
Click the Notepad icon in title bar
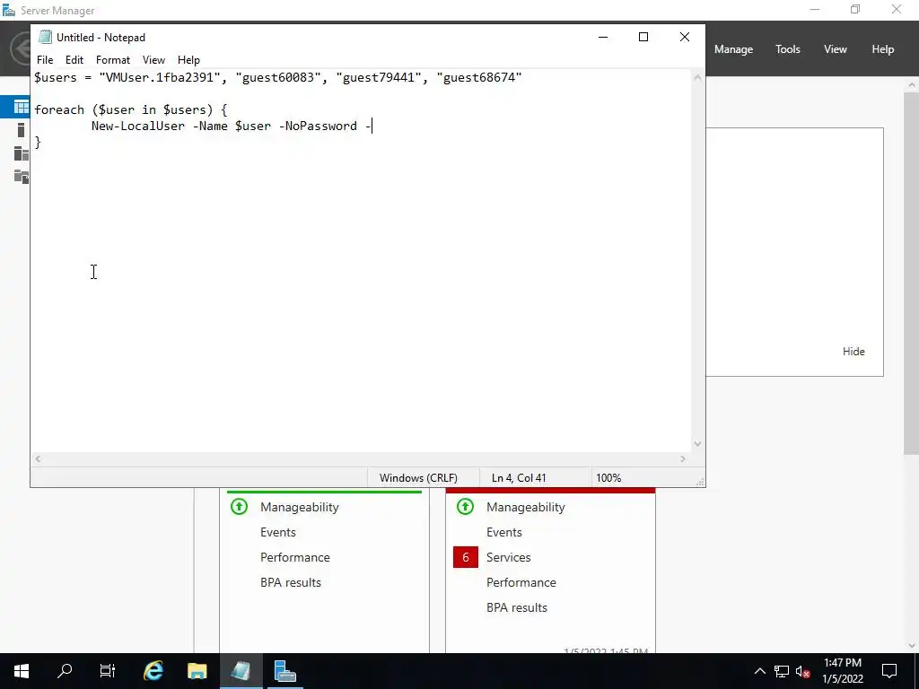(45, 37)
